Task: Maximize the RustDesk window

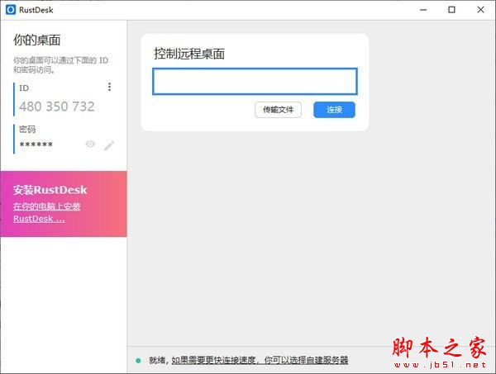Action: (x=451, y=10)
